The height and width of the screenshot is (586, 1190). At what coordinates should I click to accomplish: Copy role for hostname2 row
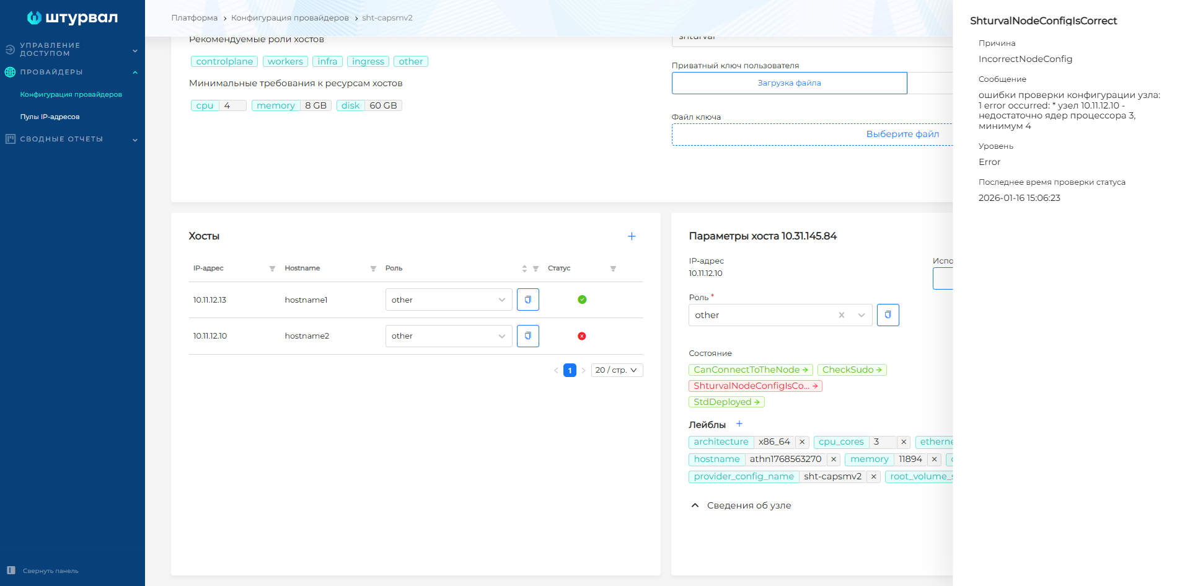click(527, 336)
